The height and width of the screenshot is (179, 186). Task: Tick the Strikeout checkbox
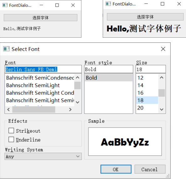[11, 130]
